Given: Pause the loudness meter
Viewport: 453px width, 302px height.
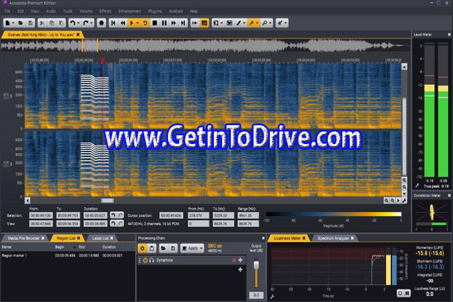Looking at the screenshot, I should point(407,293).
